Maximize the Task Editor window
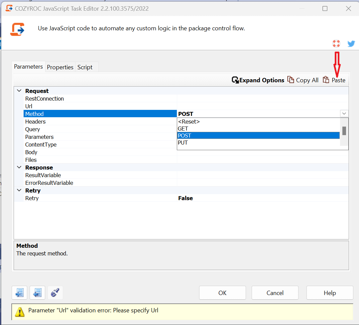Image resolution: width=359 pixels, height=325 pixels. (x=325, y=8)
